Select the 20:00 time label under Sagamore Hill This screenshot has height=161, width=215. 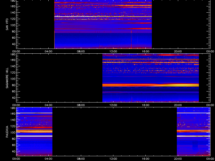click(x=178, y=105)
